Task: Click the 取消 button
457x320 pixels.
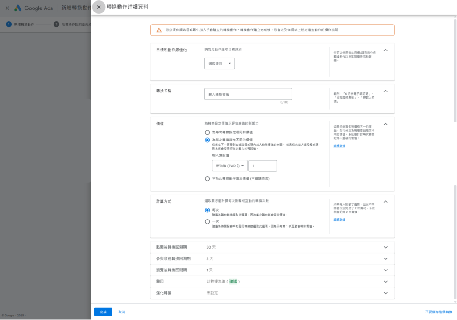Action: (122, 312)
